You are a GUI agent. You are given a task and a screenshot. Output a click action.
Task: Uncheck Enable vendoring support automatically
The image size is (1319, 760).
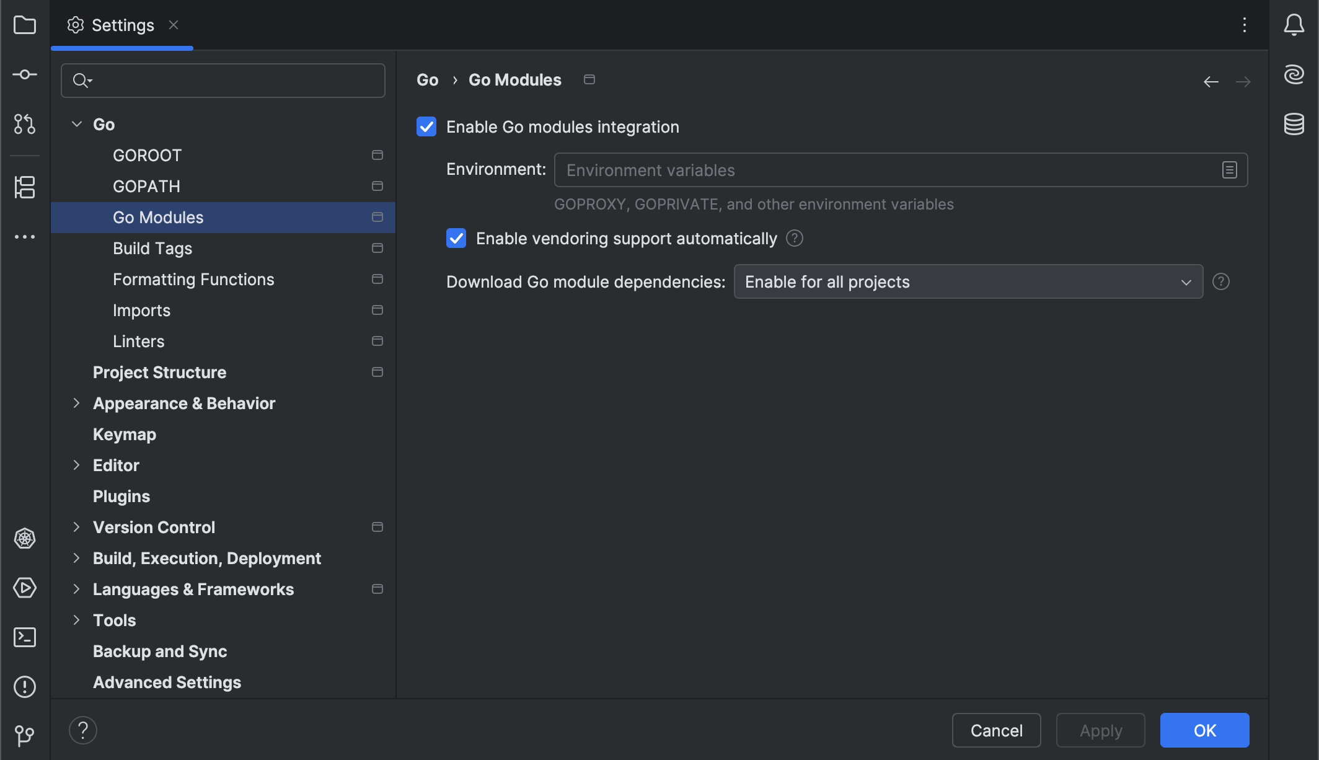coord(456,239)
